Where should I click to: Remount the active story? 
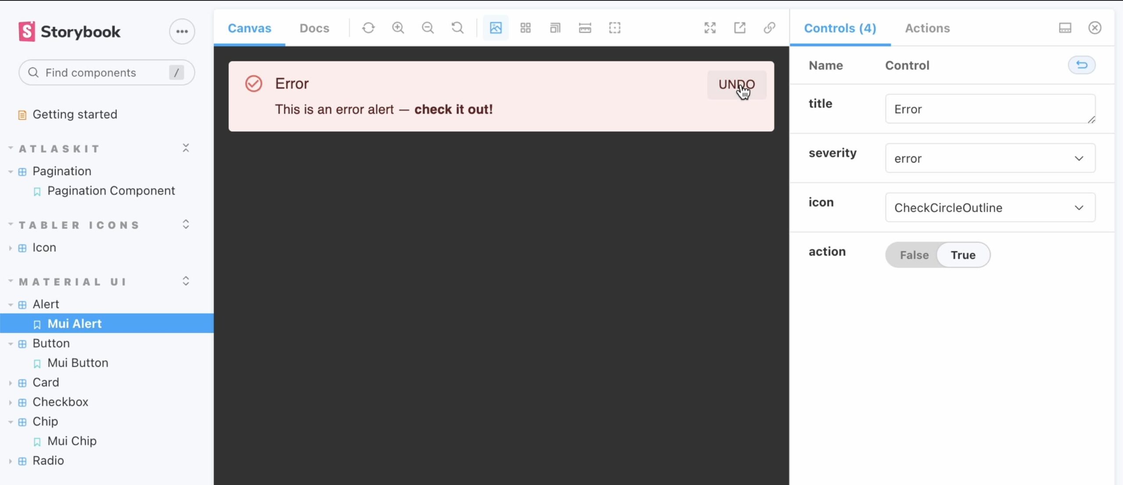click(368, 28)
